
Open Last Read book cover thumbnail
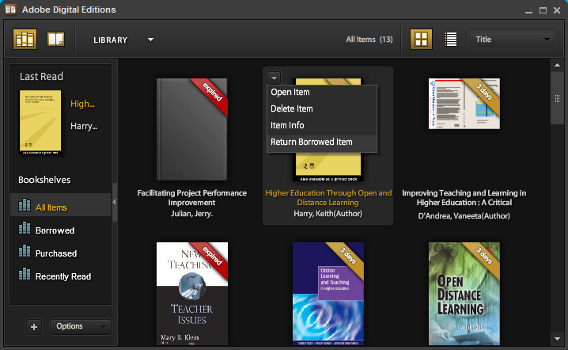40,122
